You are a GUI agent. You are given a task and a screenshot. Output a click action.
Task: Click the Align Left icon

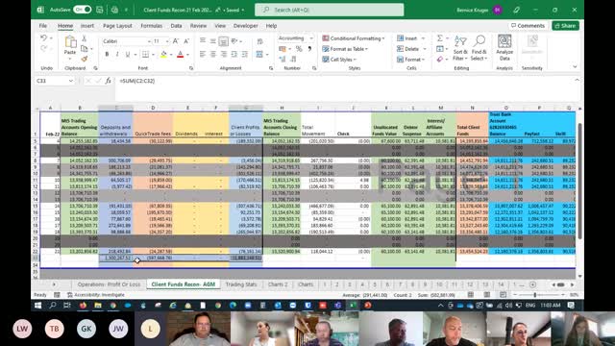coord(203,54)
